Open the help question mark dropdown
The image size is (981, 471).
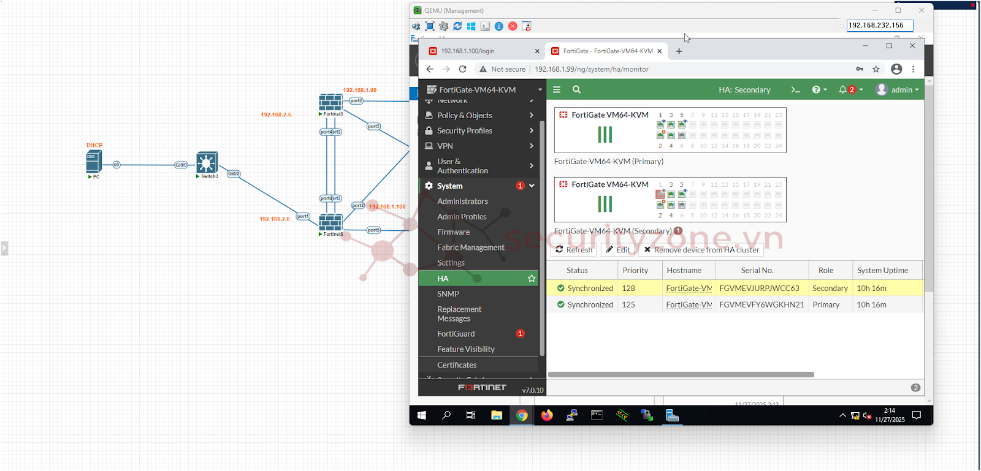coord(819,90)
